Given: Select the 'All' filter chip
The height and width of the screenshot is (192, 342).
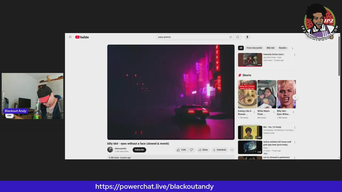Looking at the screenshot, I should click(241, 48).
